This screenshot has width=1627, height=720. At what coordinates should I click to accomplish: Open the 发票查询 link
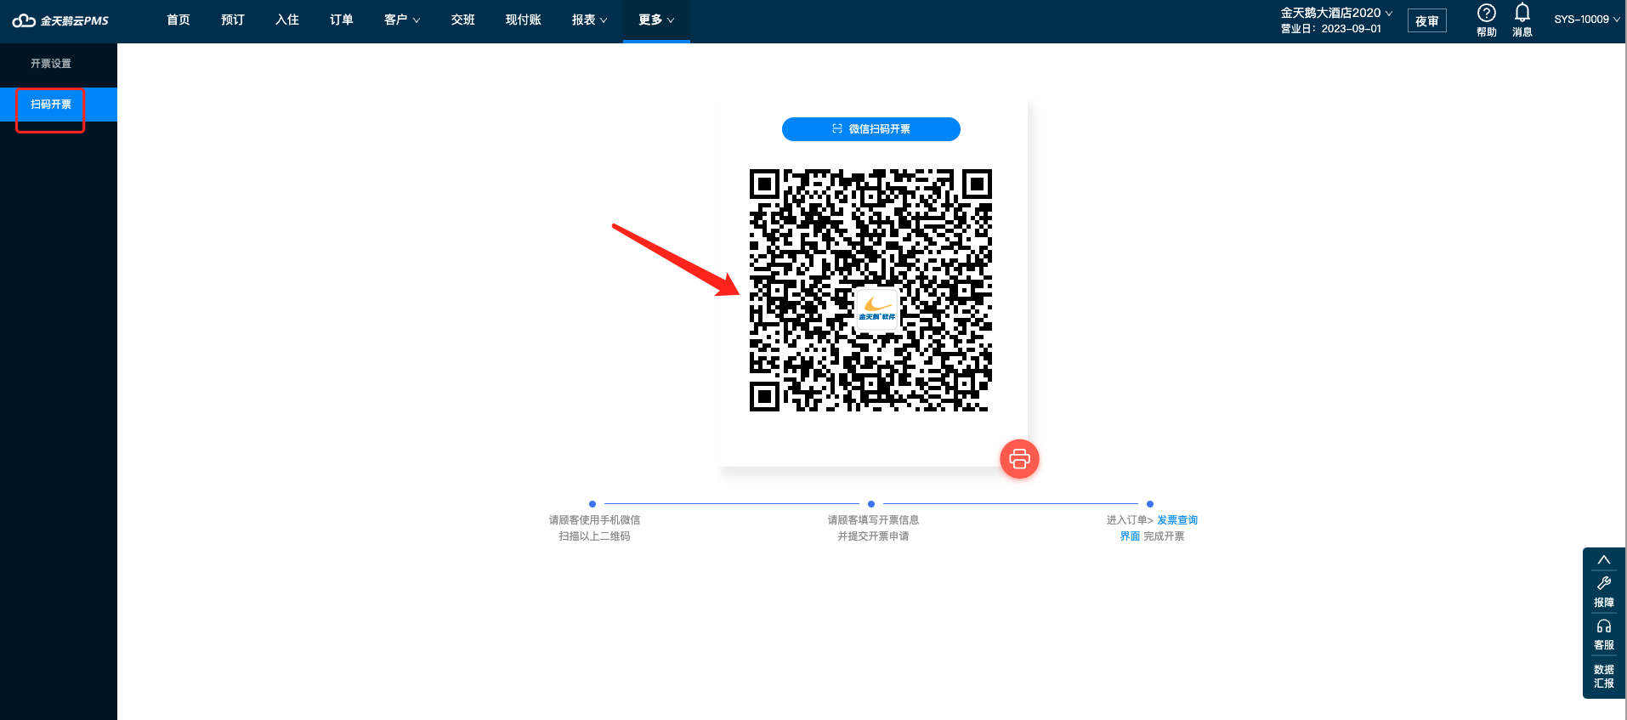point(1177,520)
